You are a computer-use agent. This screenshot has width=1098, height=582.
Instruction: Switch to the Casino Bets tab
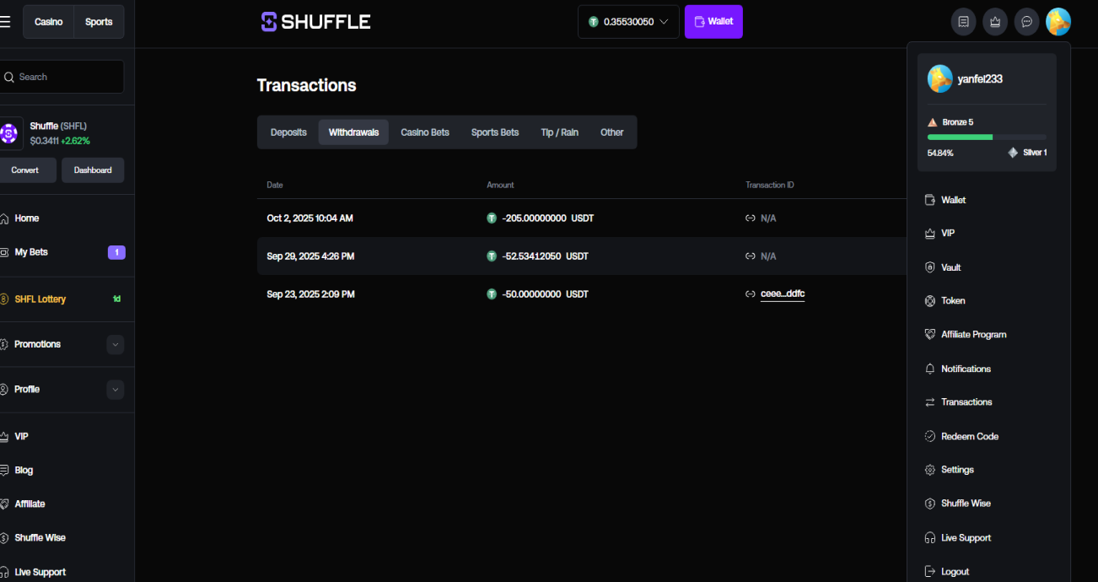[425, 132]
